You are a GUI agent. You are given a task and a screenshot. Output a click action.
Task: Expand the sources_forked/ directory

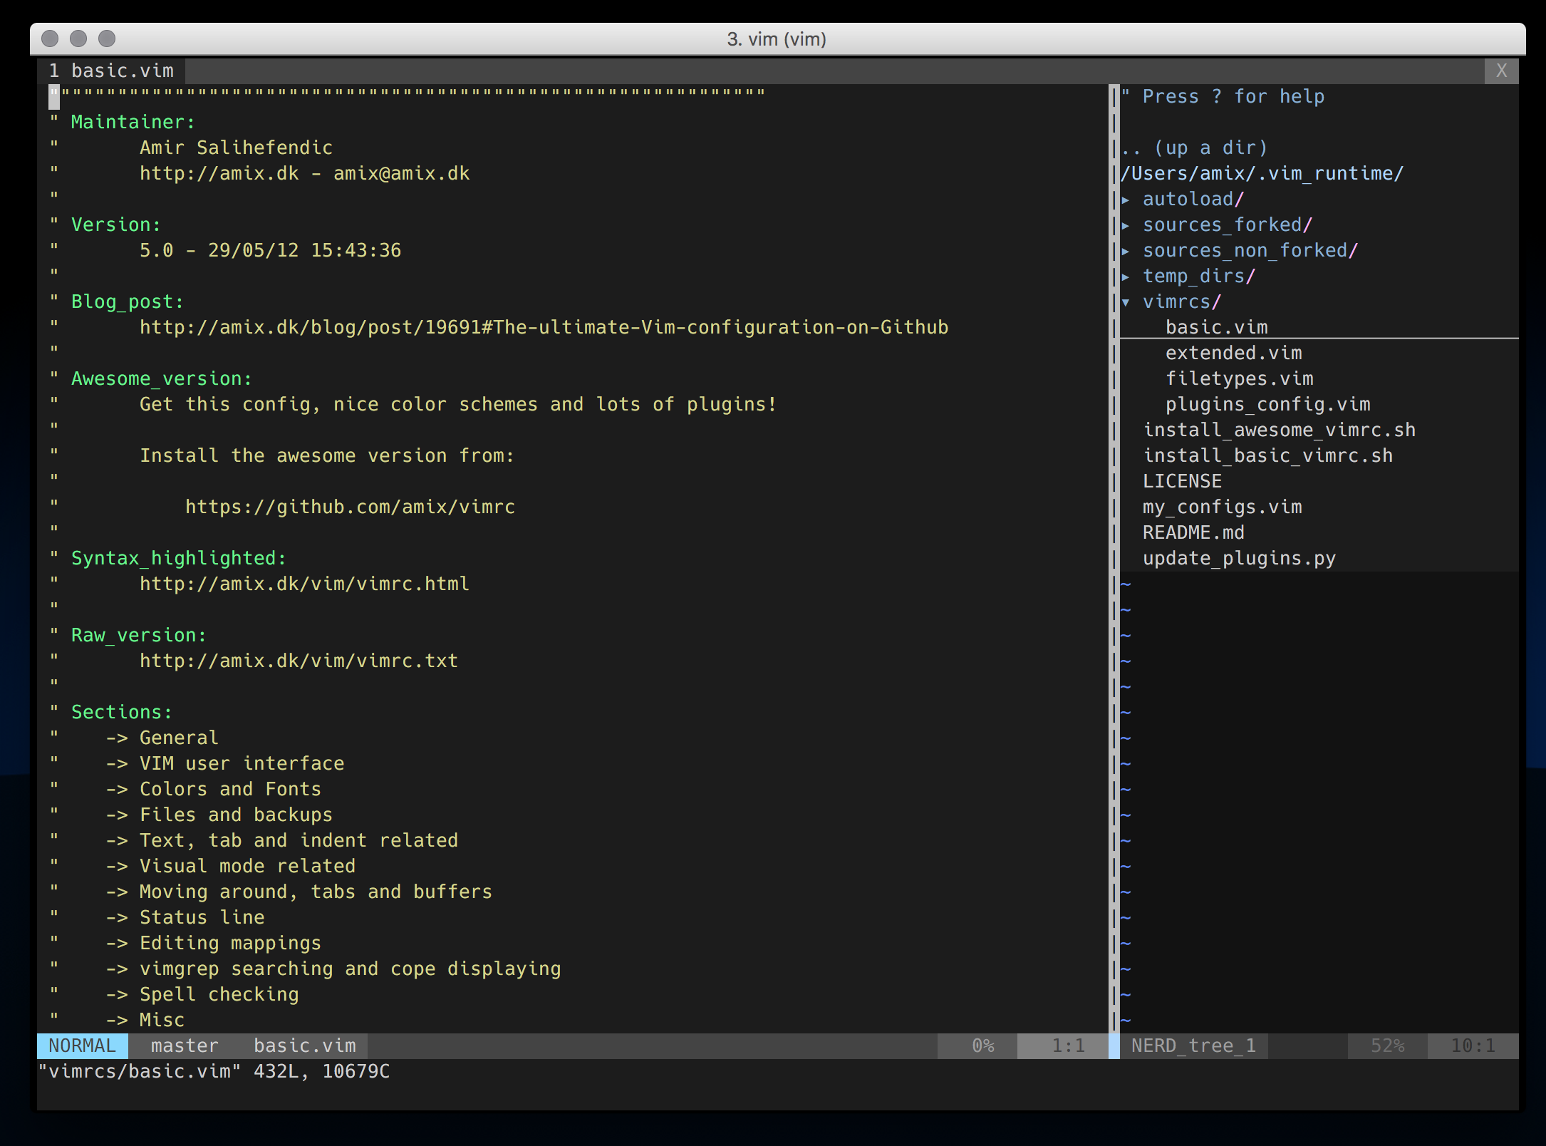coord(1226,224)
